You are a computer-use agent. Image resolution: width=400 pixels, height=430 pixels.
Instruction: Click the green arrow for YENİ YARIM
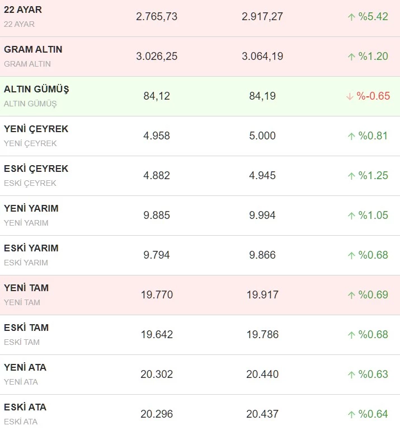(x=351, y=216)
